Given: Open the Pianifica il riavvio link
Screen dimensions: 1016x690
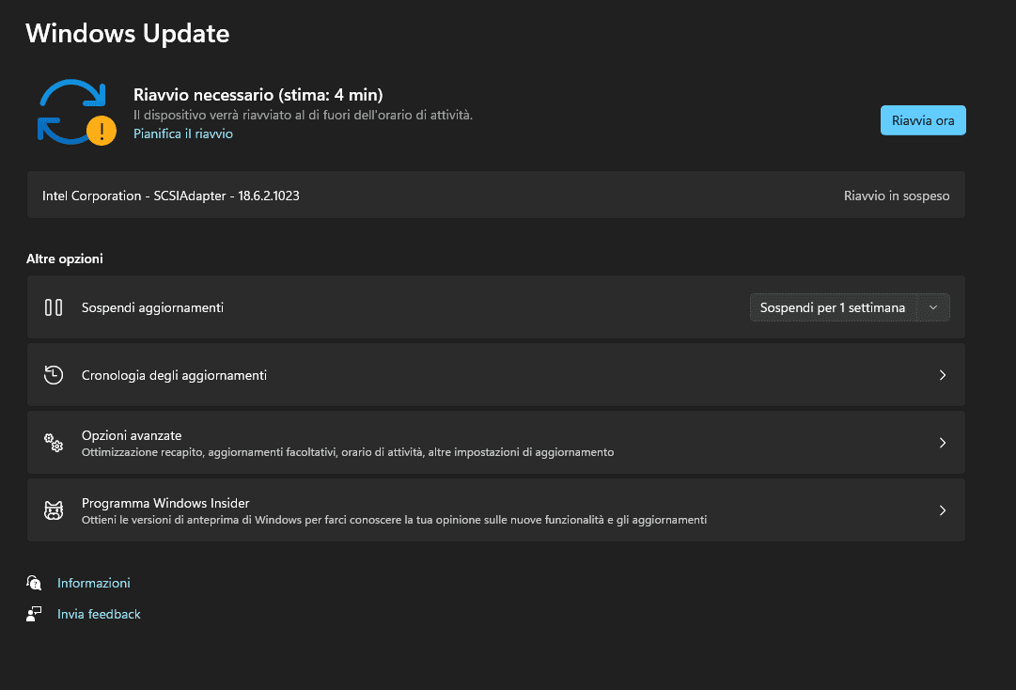Looking at the screenshot, I should pyautogui.click(x=183, y=134).
